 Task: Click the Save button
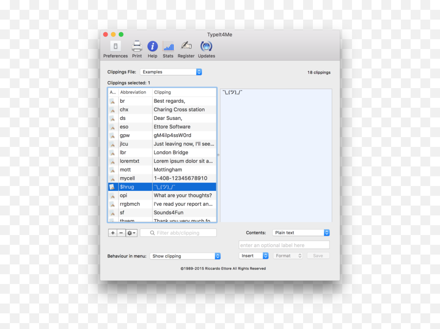coord(318,256)
